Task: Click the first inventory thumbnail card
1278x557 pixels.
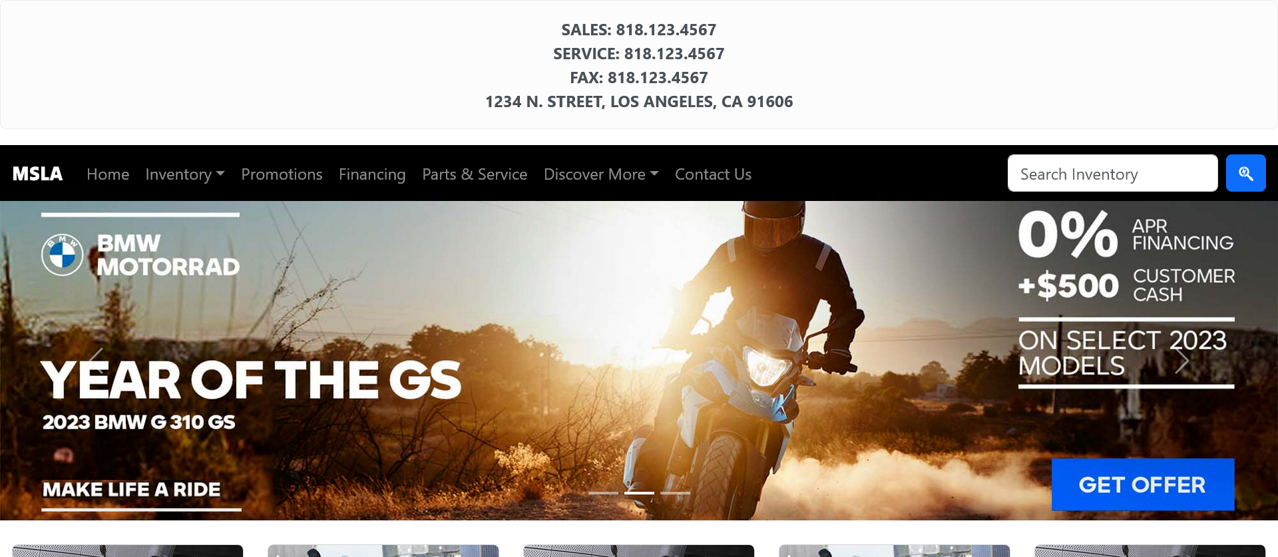Action: tap(128, 551)
